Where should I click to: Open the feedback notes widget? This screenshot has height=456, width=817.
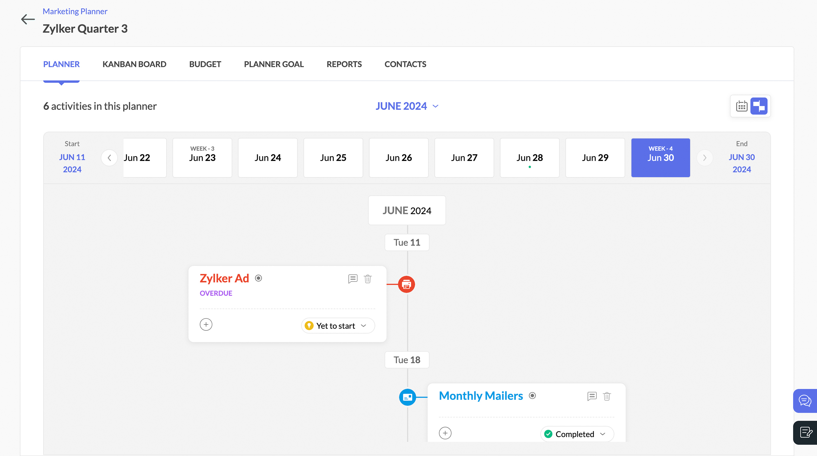click(805, 432)
